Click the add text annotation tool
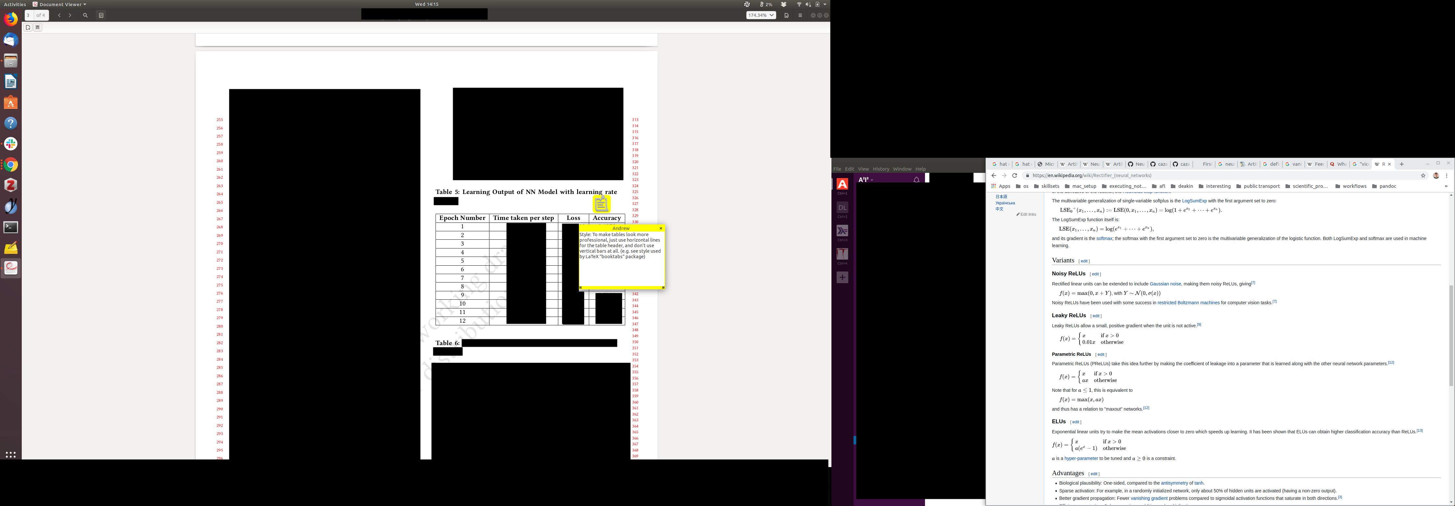Image resolution: width=1455 pixels, height=506 pixels. (x=28, y=27)
